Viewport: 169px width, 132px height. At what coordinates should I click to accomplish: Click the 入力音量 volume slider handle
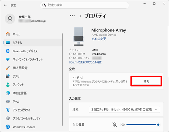158,125
